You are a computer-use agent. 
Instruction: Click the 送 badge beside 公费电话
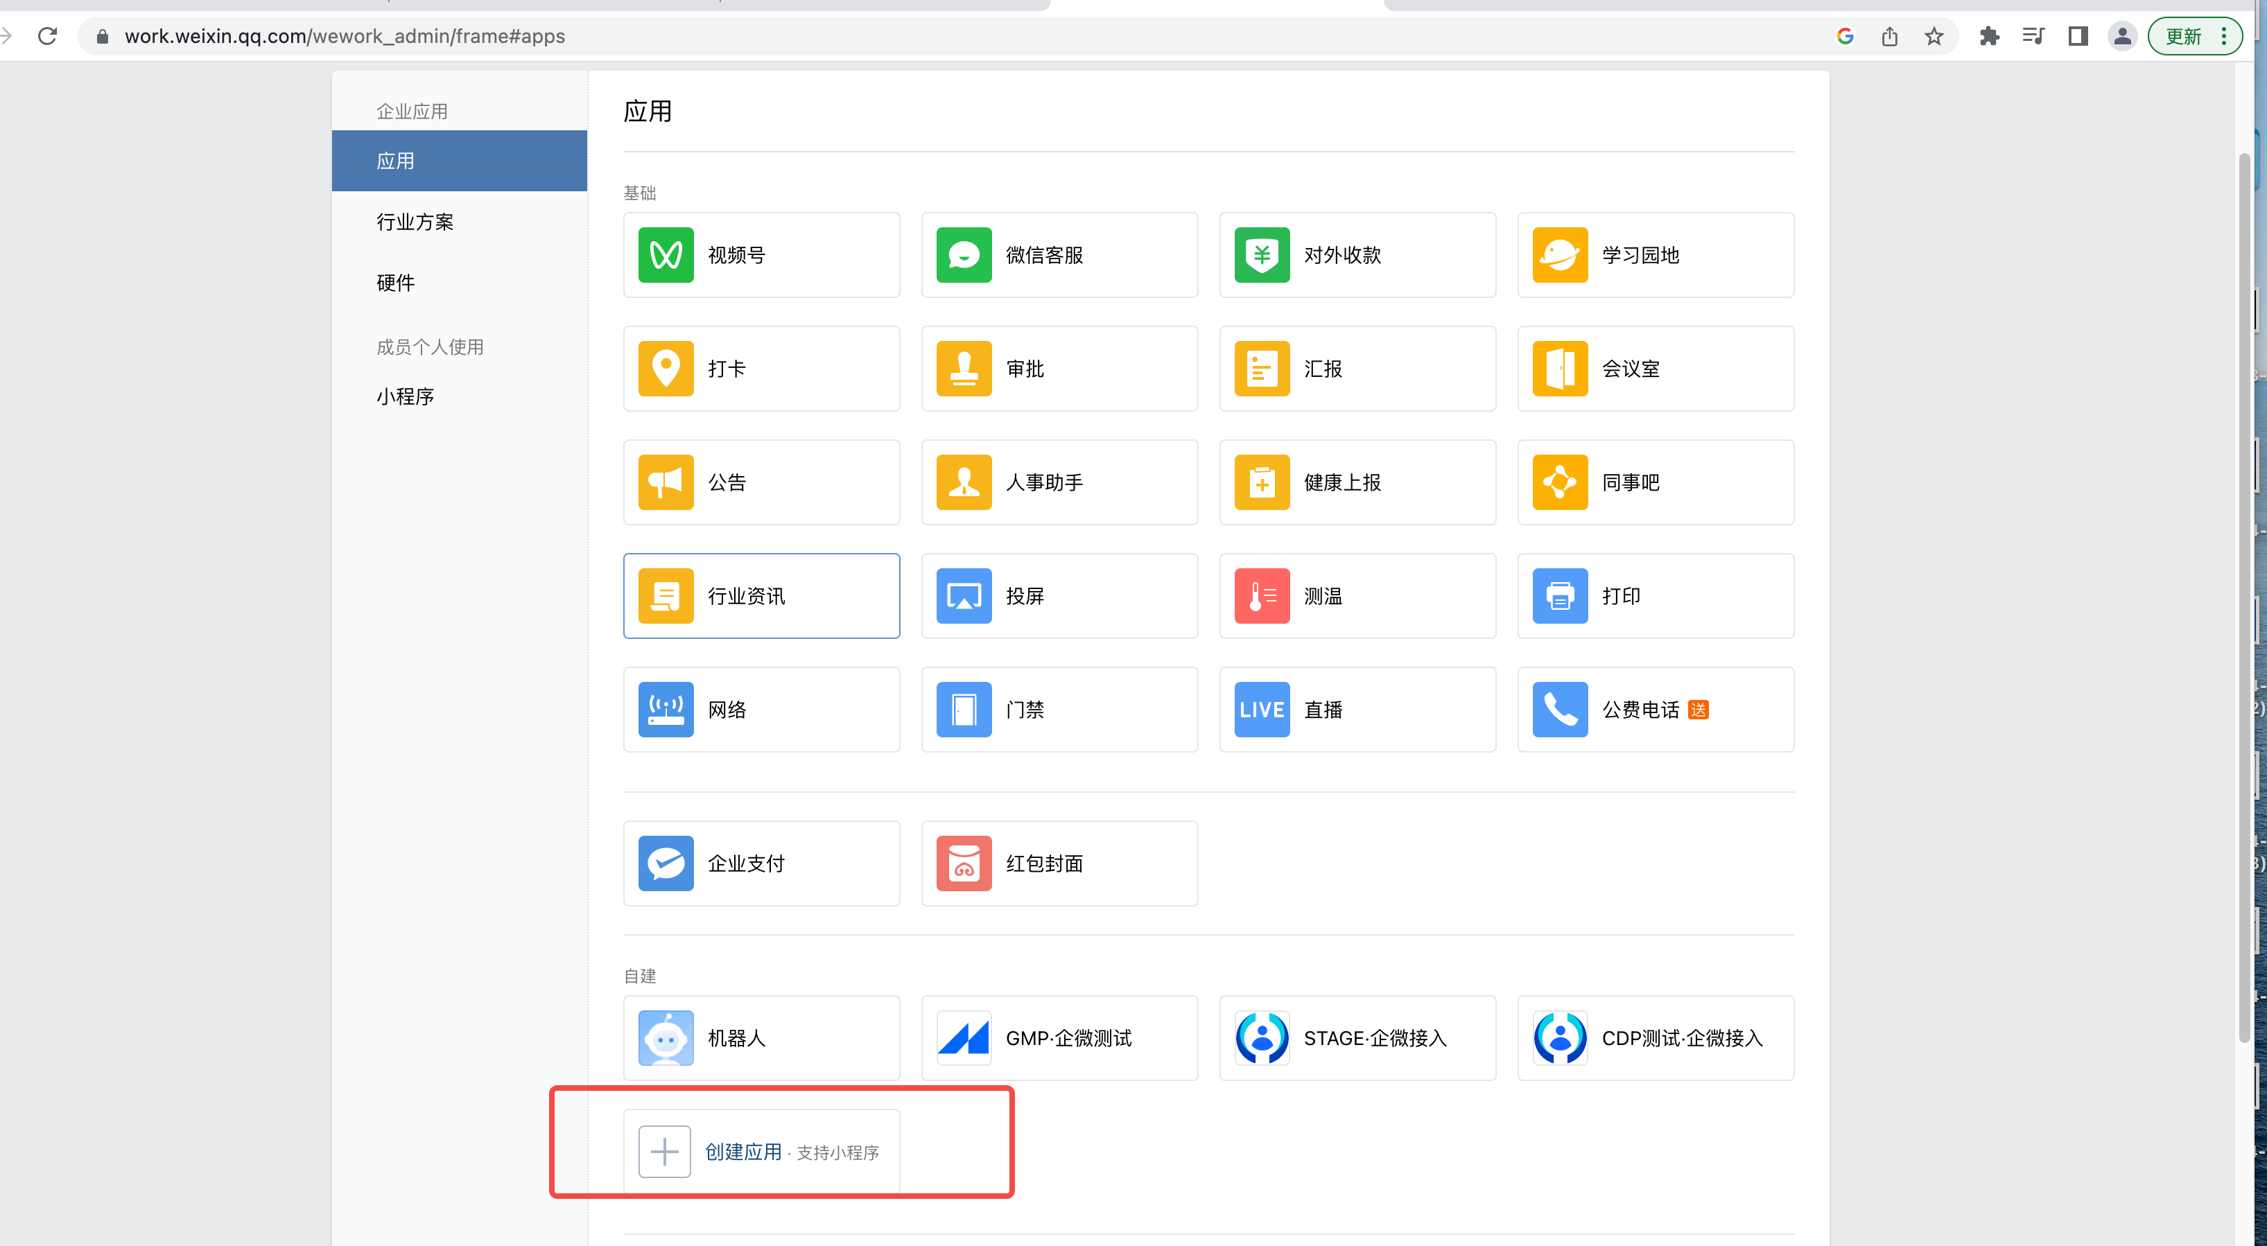tap(1699, 709)
